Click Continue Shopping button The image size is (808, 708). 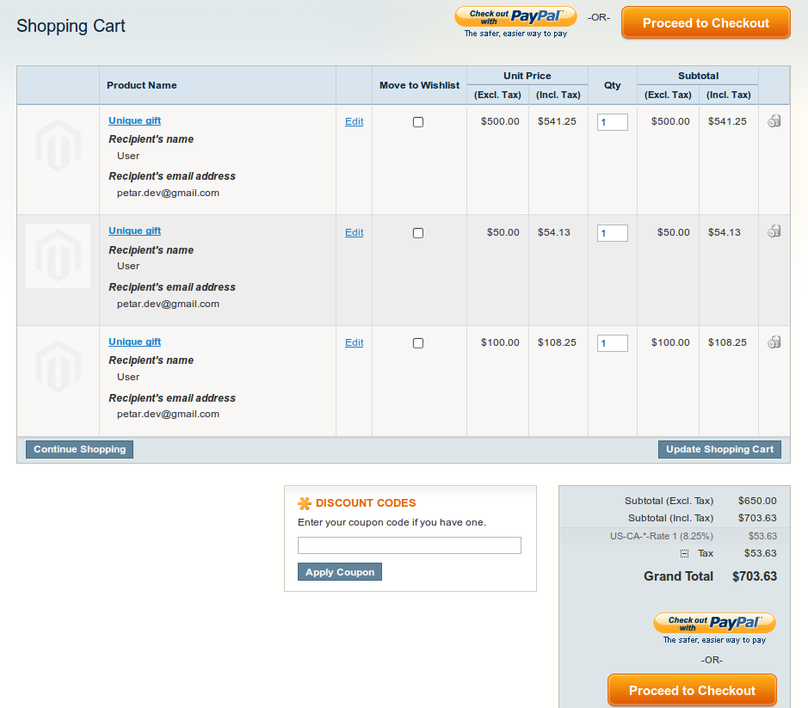(x=79, y=449)
